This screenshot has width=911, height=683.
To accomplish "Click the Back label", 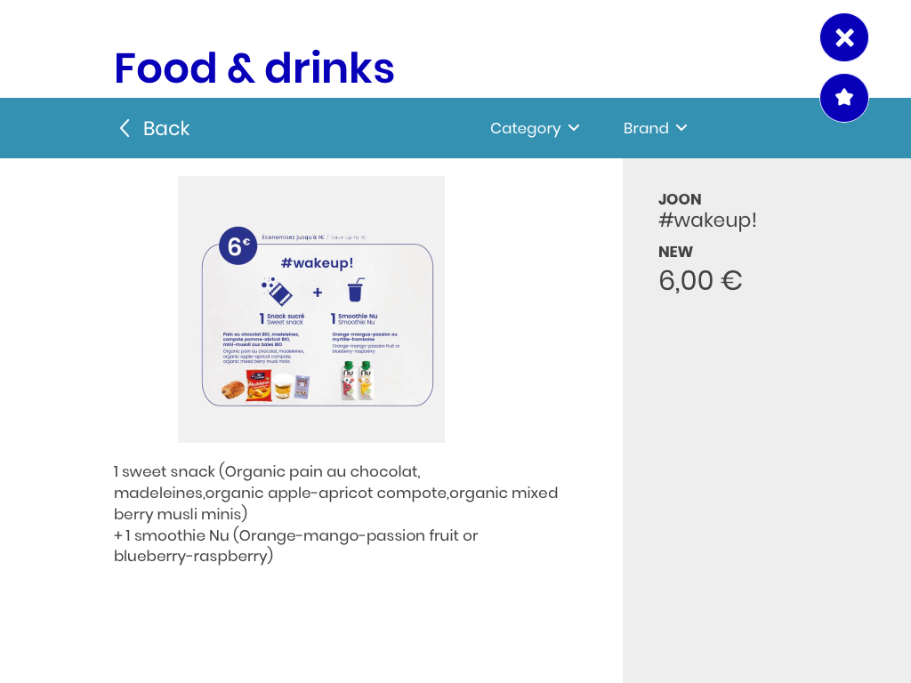I will (166, 128).
